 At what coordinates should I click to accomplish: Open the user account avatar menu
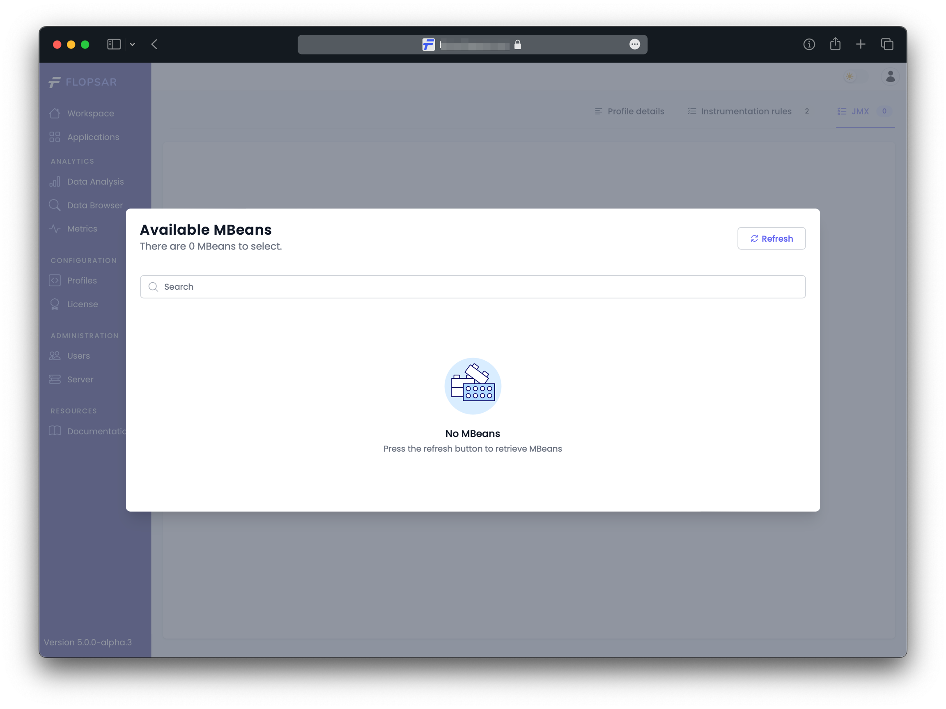[890, 76]
